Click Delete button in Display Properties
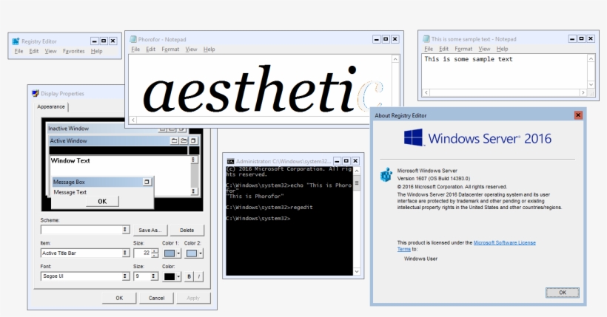The height and width of the screenshot is (317, 607). (187, 230)
